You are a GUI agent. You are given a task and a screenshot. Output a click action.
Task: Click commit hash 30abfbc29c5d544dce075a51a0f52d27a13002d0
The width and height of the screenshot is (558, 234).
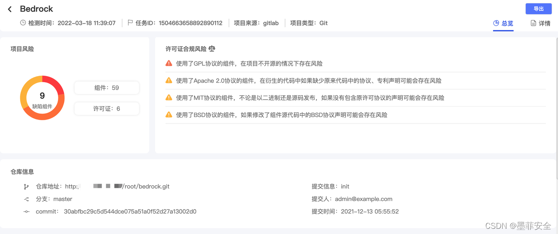click(130, 211)
